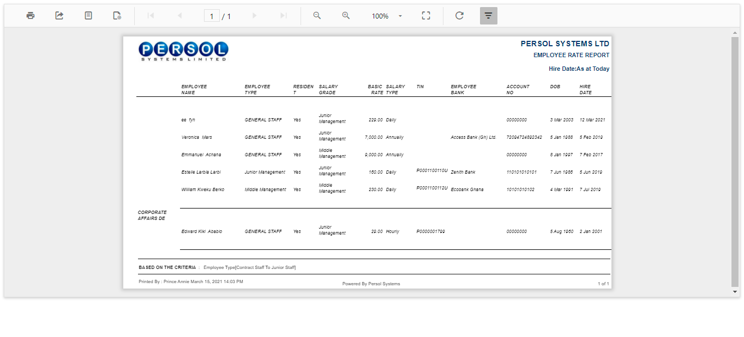Open page setup icon
The width and height of the screenshot is (744, 337).
pos(117,16)
